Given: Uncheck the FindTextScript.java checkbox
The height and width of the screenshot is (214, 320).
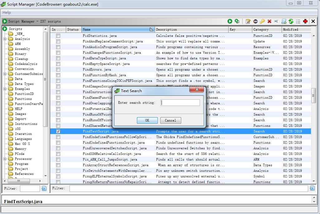Looking at the screenshot, I should [58, 131].
